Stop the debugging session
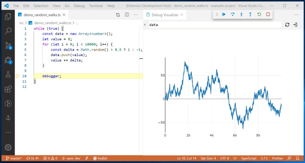Screen dimensions: 305x163 click(268, 14)
